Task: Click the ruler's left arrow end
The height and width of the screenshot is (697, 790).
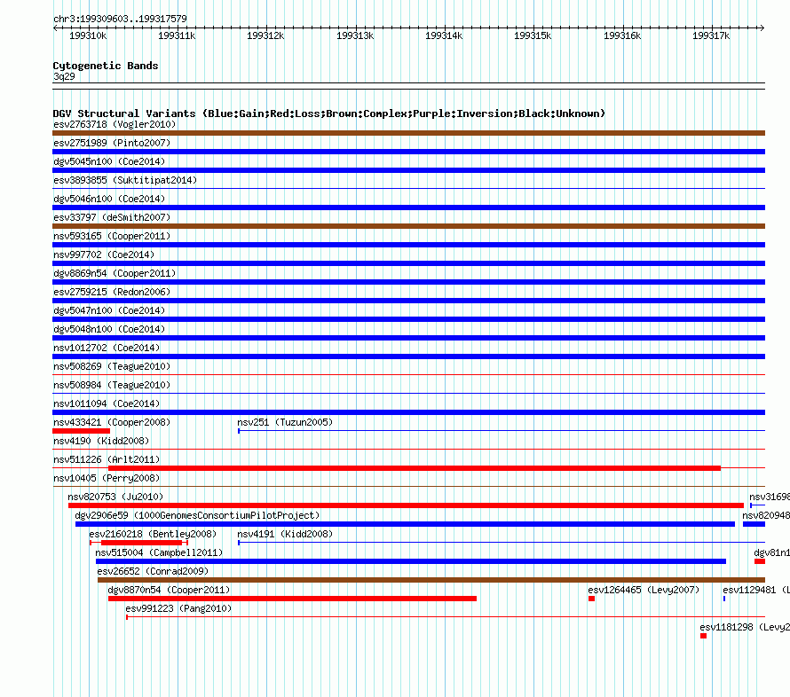Action: coord(55,28)
